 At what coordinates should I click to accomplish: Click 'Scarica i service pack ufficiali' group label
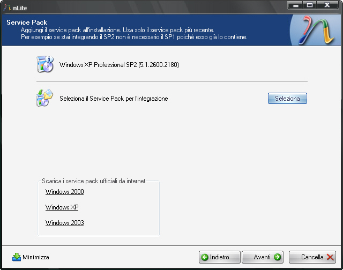[x=94, y=181]
